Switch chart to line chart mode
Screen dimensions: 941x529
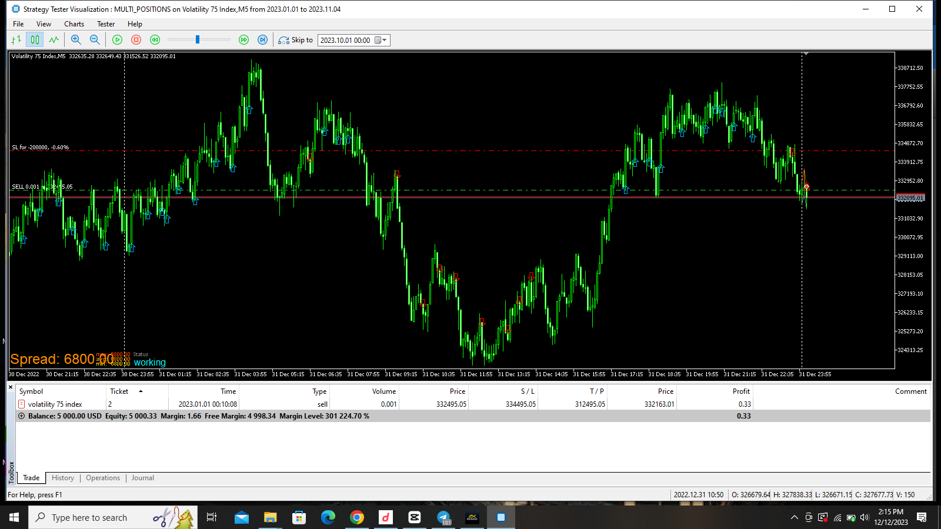point(54,40)
